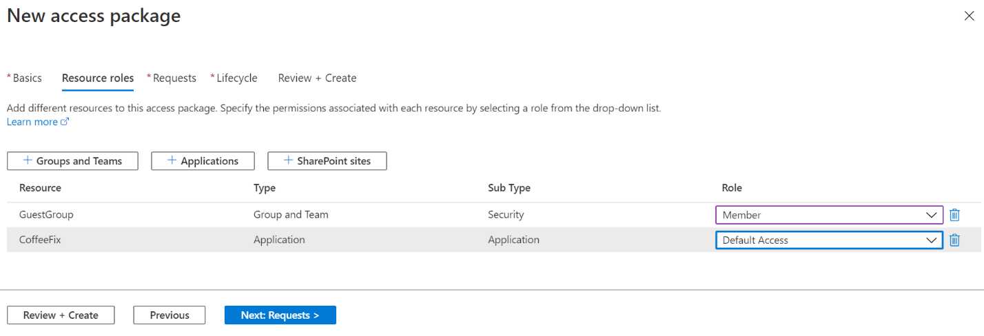Click the Review + Create button
This screenshot has height=336, width=984.
pyautogui.click(x=61, y=315)
